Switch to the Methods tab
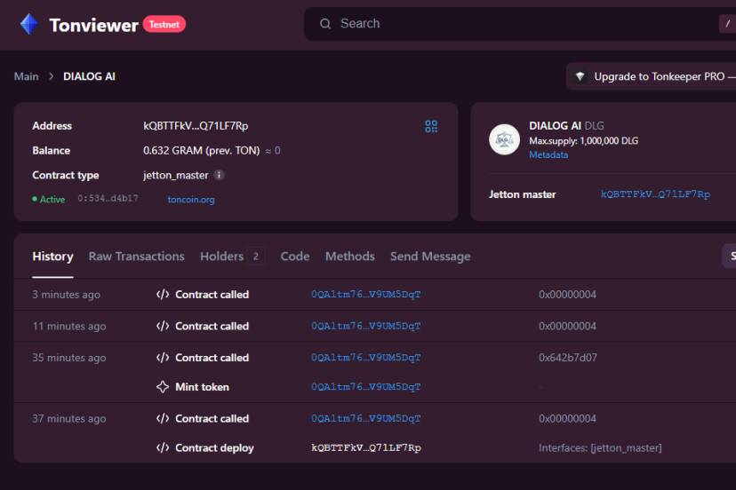 (x=350, y=257)
